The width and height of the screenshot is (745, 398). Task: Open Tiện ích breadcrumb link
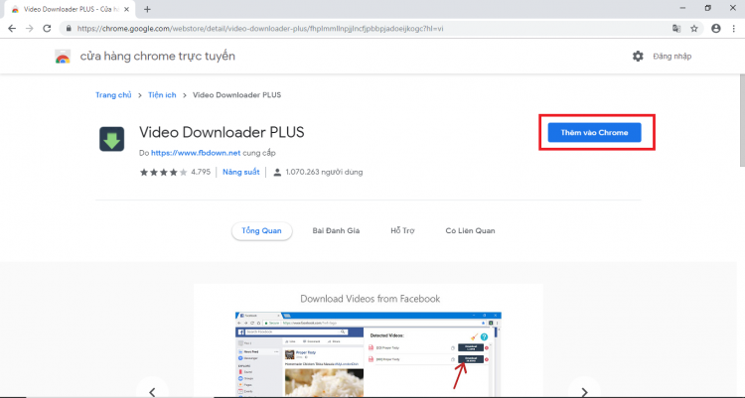tap(162, 95)
